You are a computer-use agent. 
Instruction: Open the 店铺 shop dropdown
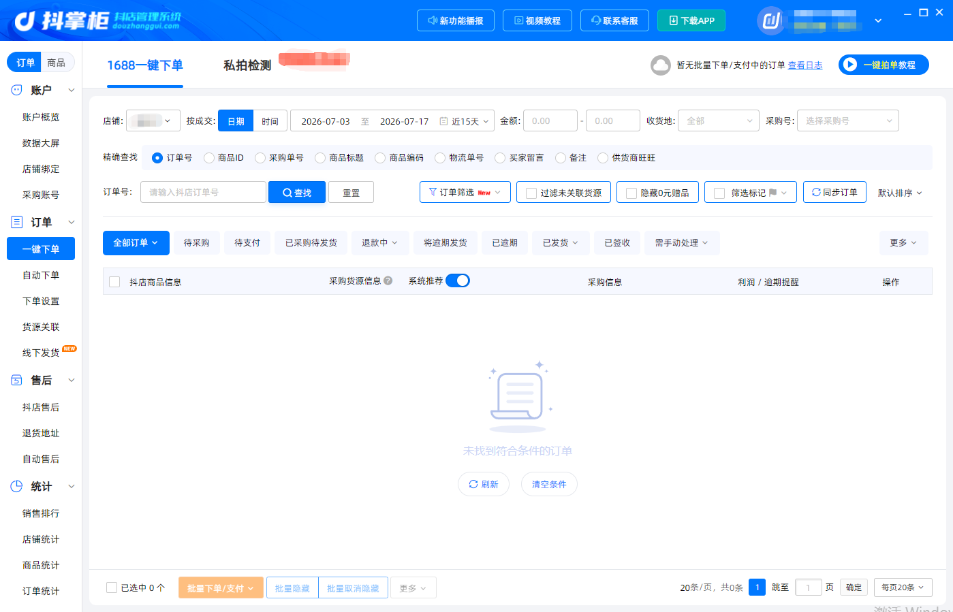(153, 120)
